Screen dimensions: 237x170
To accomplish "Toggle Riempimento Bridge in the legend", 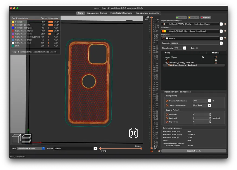I will (24, 40).
